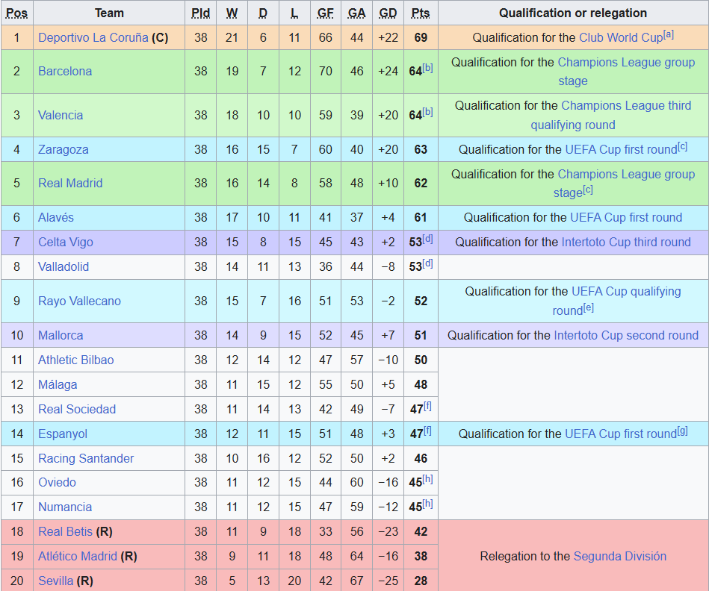
Task: Click the D column header
Action: pyautogui.click(x=263, y=13)
